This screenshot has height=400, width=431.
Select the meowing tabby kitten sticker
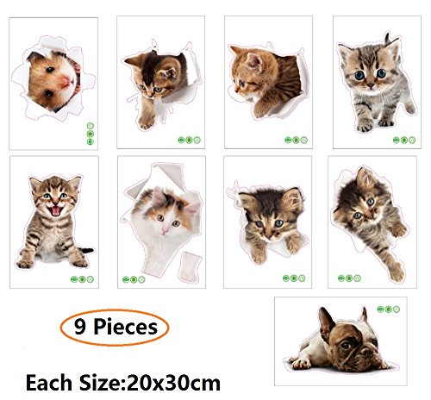pos(54,222)
